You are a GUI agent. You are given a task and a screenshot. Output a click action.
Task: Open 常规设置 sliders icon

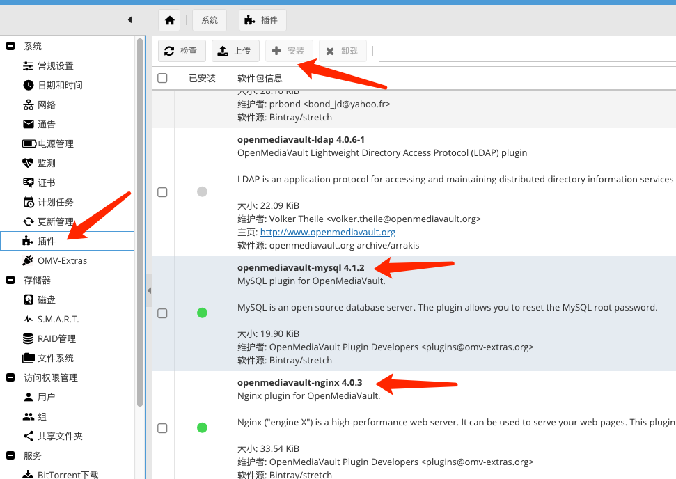[28, 66]
